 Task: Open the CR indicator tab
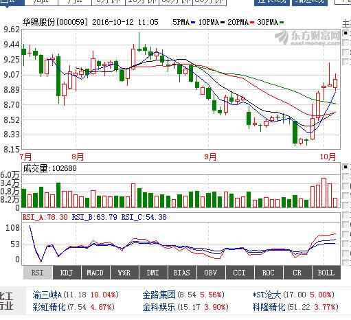tap(297, 273)
